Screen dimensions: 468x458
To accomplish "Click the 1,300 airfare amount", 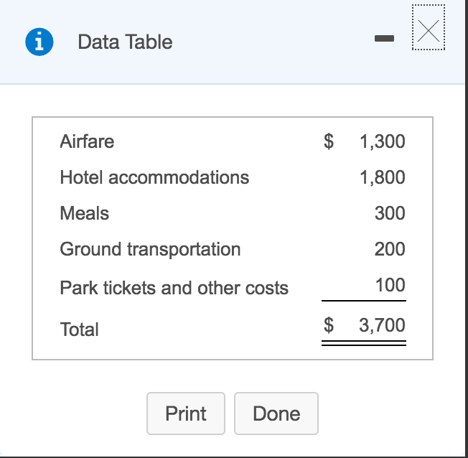I will pos(383,141).
